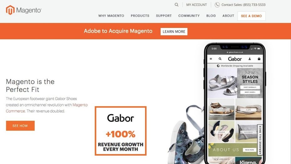
Task: Tap the shopping bag icon on phone screen
Action: [259, 59]
